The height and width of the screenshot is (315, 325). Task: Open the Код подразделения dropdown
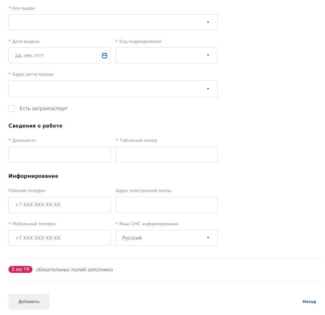pyautogui.click(x=166, y=55)
